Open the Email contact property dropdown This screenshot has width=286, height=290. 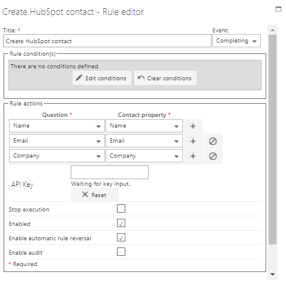pos(144,141)
